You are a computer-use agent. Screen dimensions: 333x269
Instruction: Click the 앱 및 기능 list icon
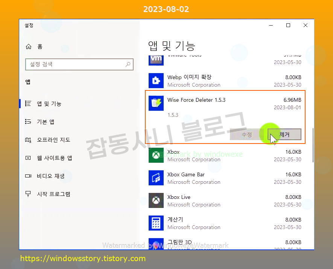pyautogui.click(x=28, y=104)
